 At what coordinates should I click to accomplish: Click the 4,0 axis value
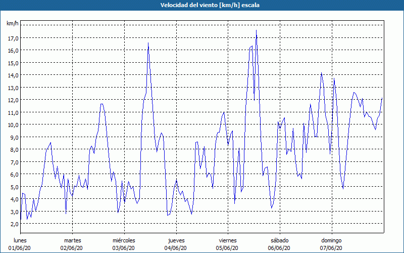click(x=14, y=199)
